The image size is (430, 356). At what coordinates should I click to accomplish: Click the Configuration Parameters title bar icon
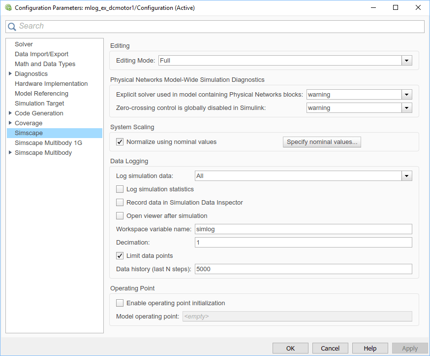click(7, 7)
